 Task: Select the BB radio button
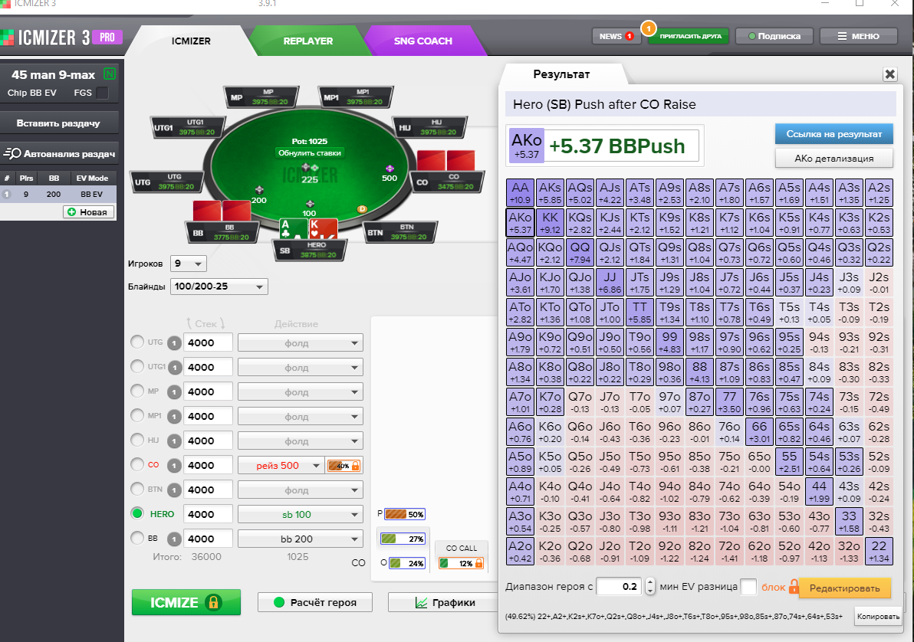137,538
